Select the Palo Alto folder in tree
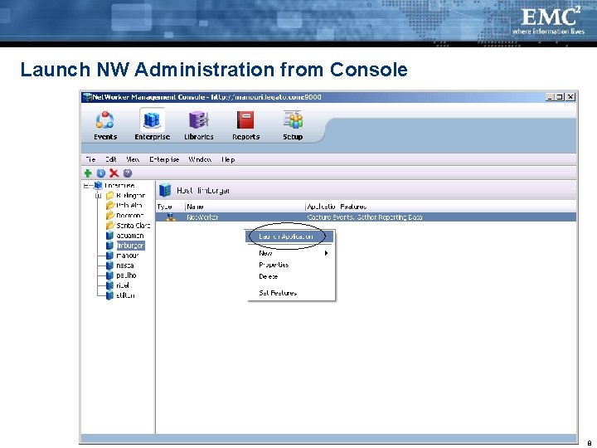Screen dimensions: 597x448 (x=129, y=206)
